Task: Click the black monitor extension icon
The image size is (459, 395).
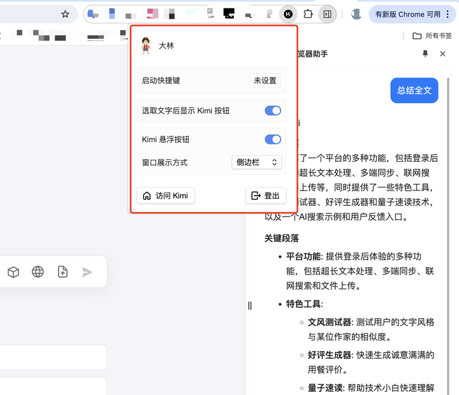Action: 229,13
